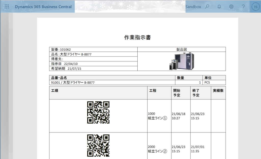261x159 pixels.
Task: Click the product drawing image of the dryer
Action: click(181, 61)
